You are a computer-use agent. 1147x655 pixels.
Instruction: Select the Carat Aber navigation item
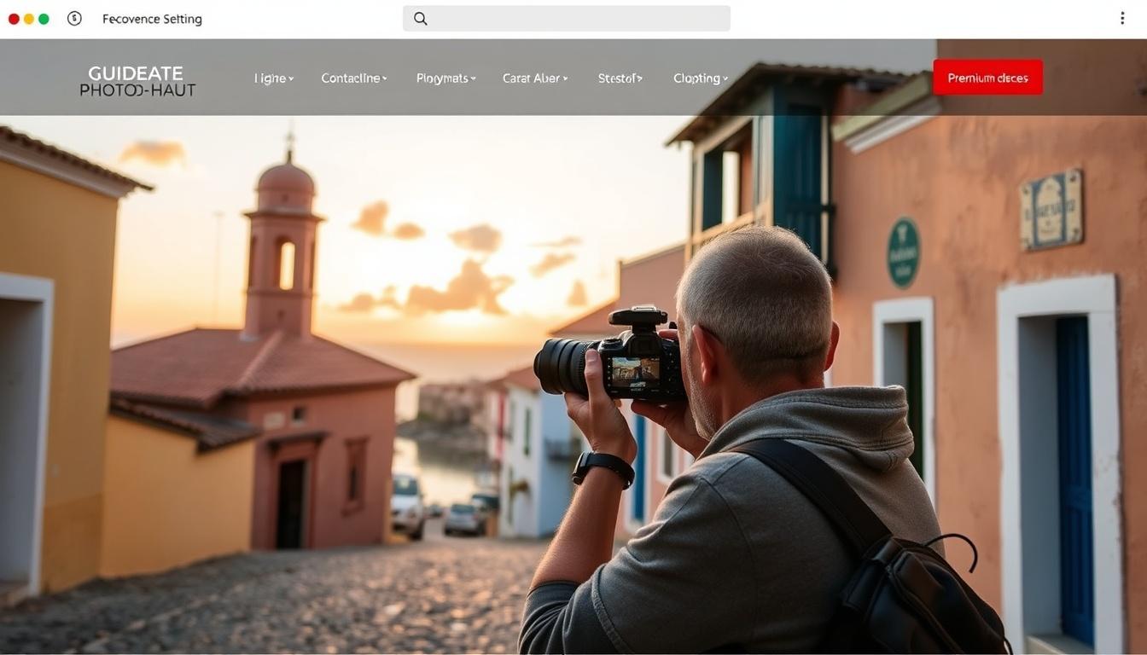point(531,78)
